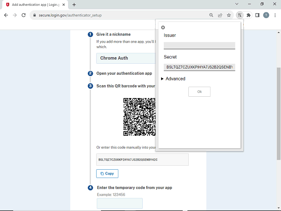This screenshot has height=211, width=281.
Task: Open a new browser tab
Action: tap(74, 5)
